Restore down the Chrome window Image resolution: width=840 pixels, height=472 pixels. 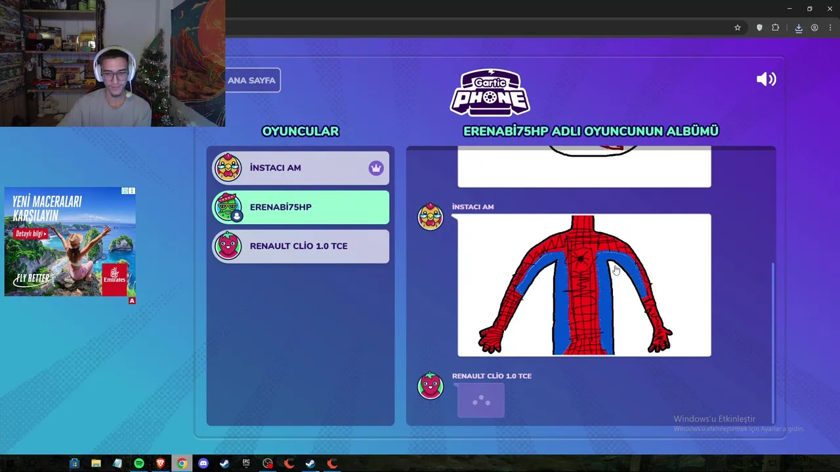[x=810, y=9]
